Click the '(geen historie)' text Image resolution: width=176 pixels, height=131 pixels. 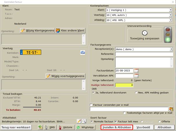[143, 80]
